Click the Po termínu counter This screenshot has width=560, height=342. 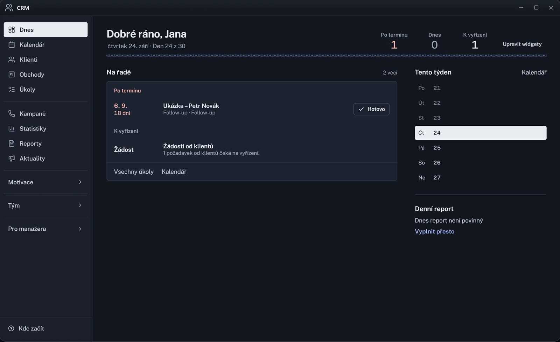tap(394, 42)
